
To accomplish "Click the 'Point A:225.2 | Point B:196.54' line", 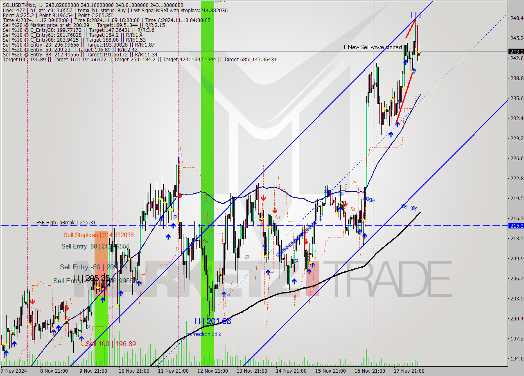I will pyautogui.click(x=57, y=15).
